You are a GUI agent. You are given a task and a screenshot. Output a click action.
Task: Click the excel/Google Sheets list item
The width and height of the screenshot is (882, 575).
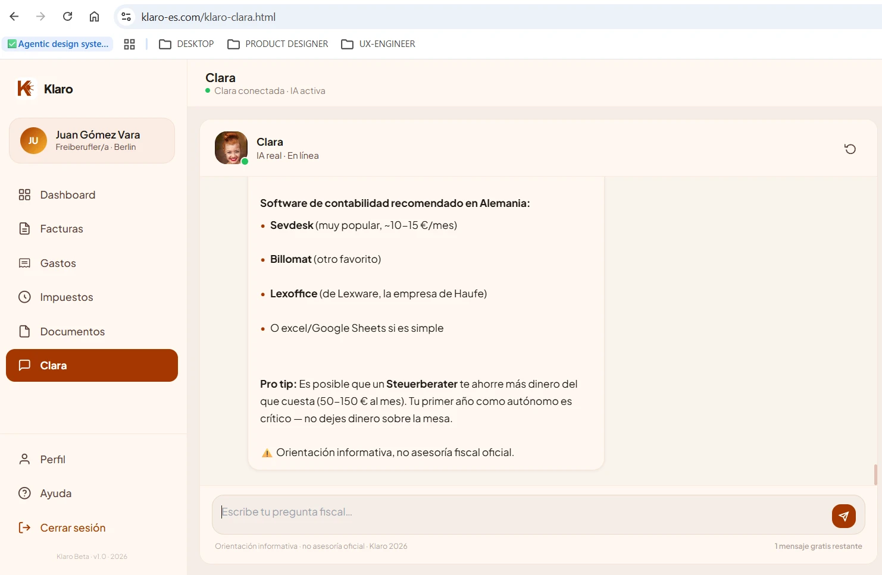coord(357,328)
